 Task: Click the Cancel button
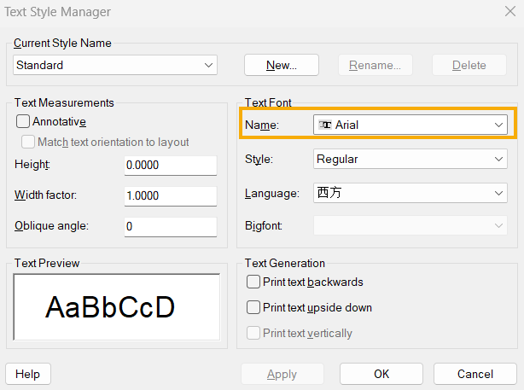(x=475, y=374)
